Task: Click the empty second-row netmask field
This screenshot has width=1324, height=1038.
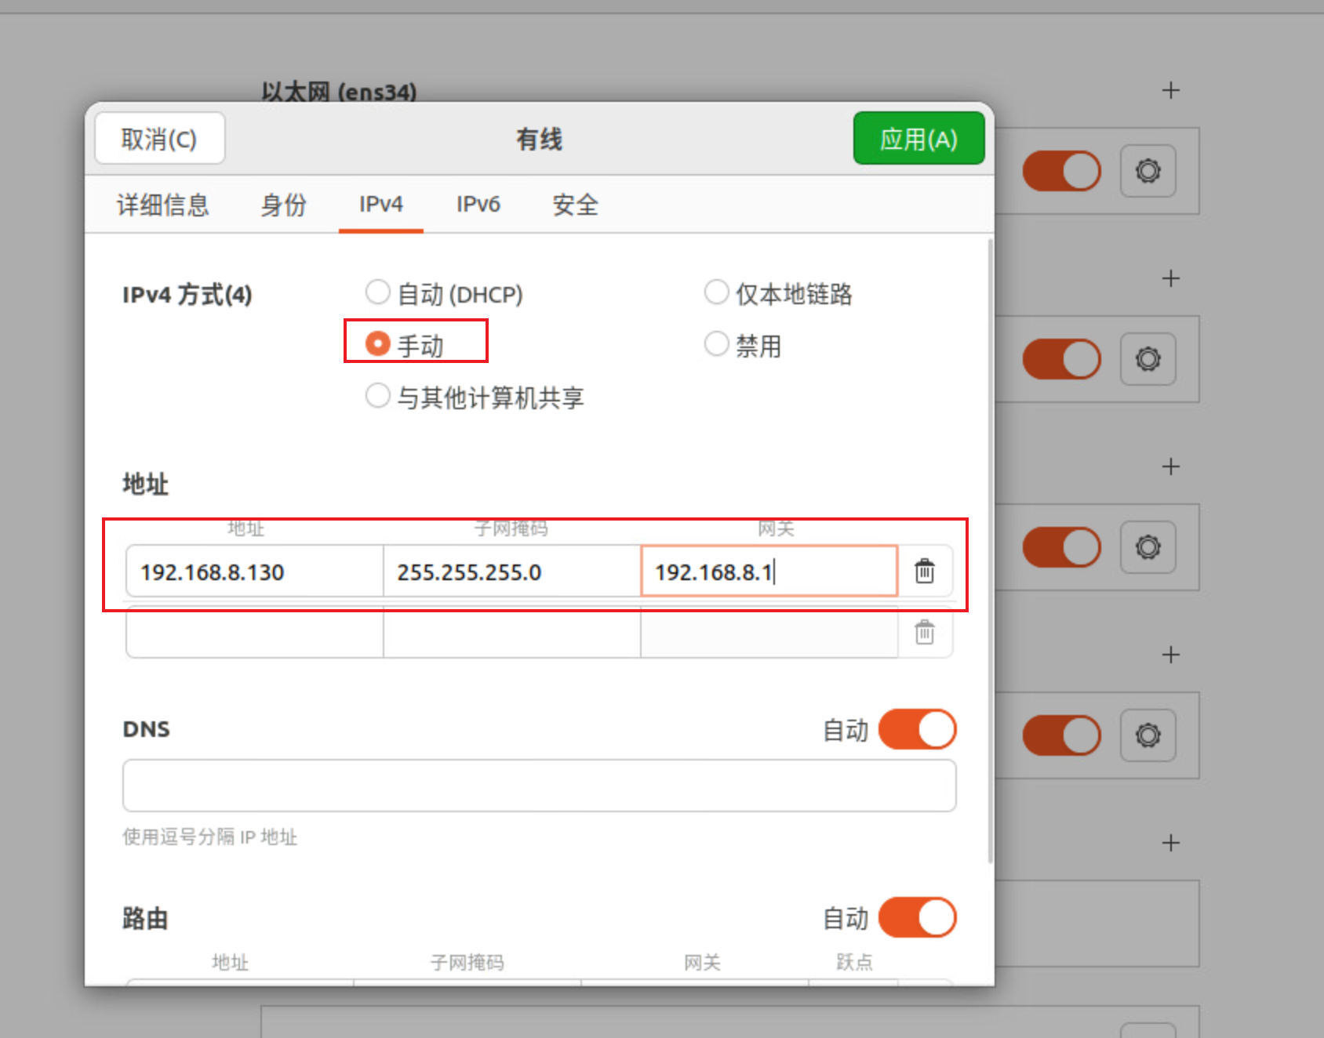Action: point(511,632)
